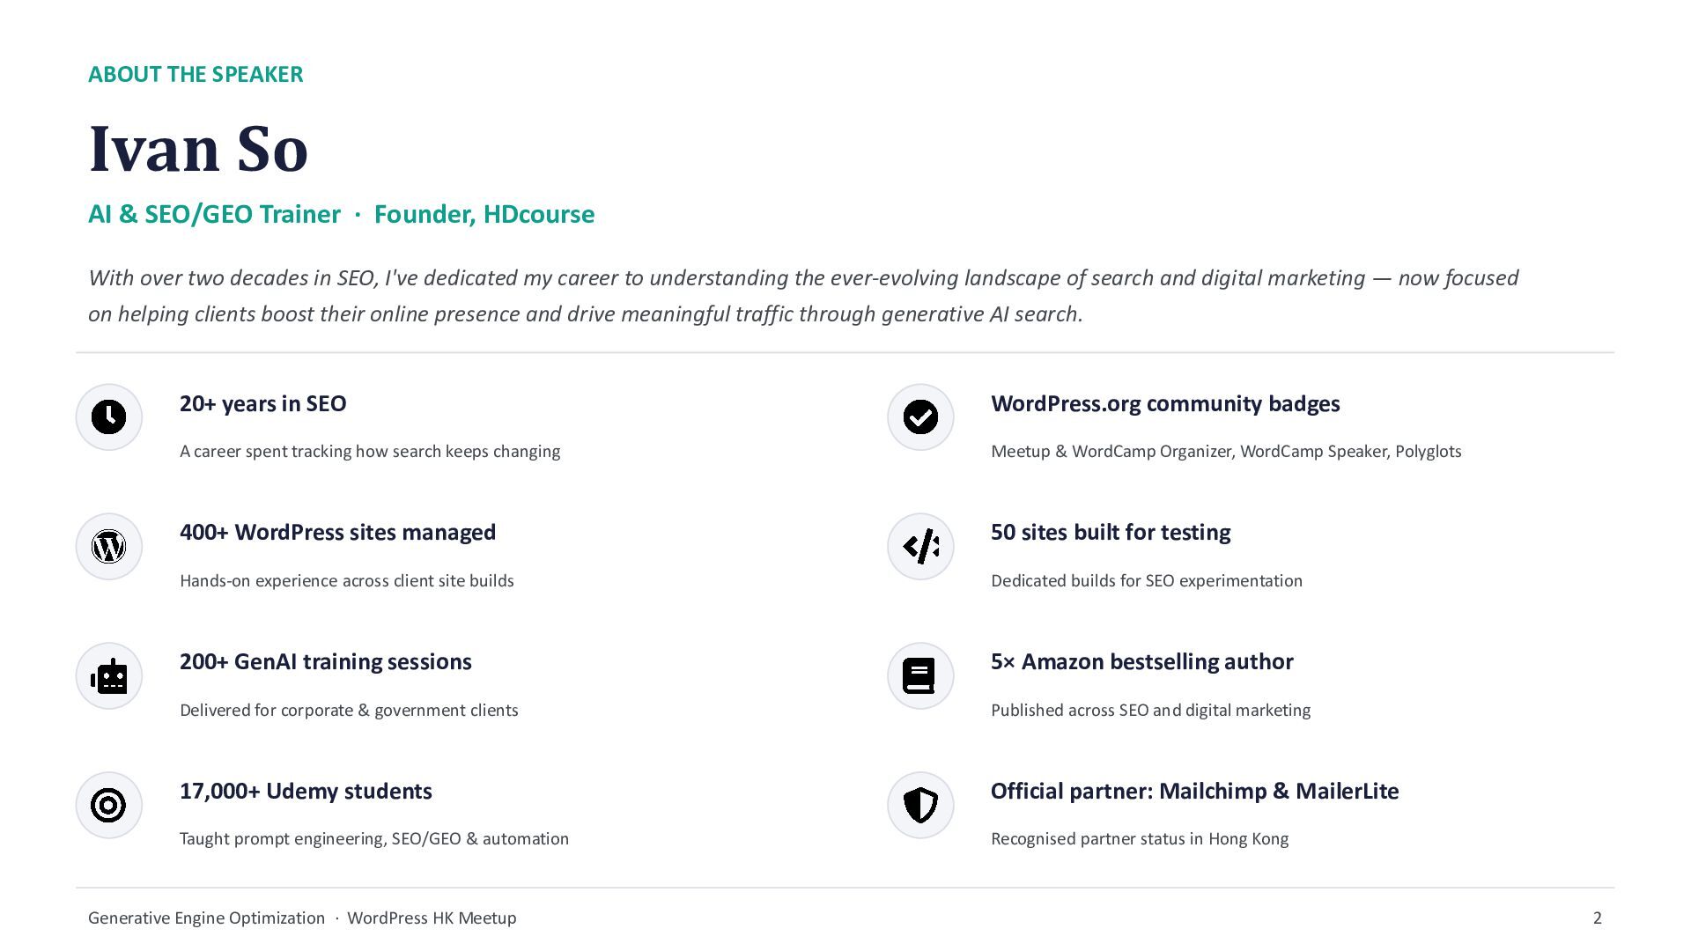The width and height of the screenshot is (1691, 951).
Task: Click the Official partner: Mailchimp & MailerLite heading
Action: pos(1194,791)
